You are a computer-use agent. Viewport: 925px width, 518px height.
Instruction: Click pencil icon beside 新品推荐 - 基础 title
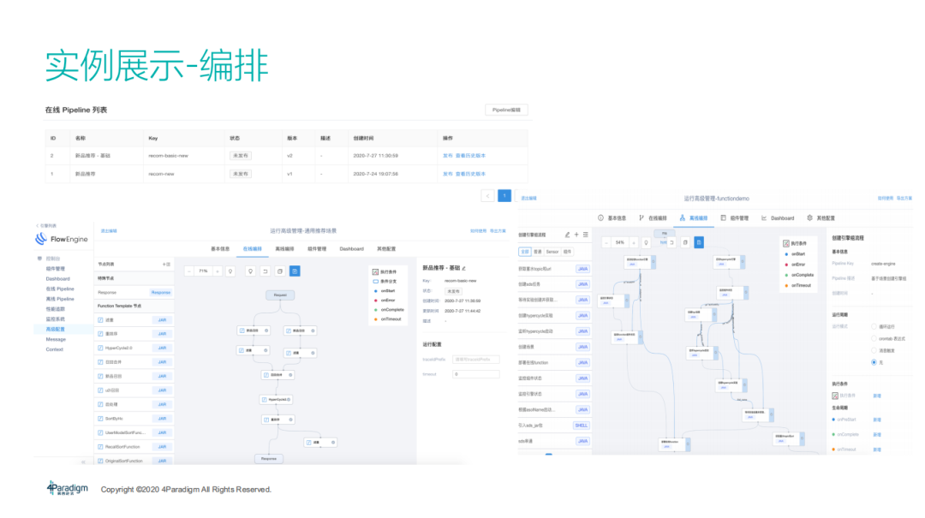[x=464, y=269]
